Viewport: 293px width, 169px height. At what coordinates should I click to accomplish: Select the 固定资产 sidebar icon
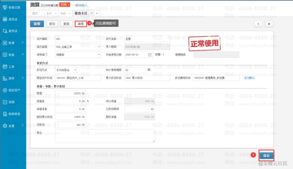pos(5,90)
